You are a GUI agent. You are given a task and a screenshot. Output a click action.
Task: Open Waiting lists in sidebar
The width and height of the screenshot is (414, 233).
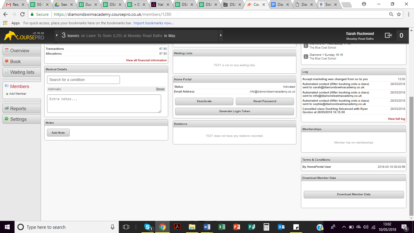(x=22, y=72)
